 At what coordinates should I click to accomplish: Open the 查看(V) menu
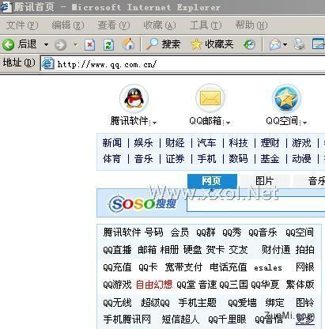[x=114, y=25]
